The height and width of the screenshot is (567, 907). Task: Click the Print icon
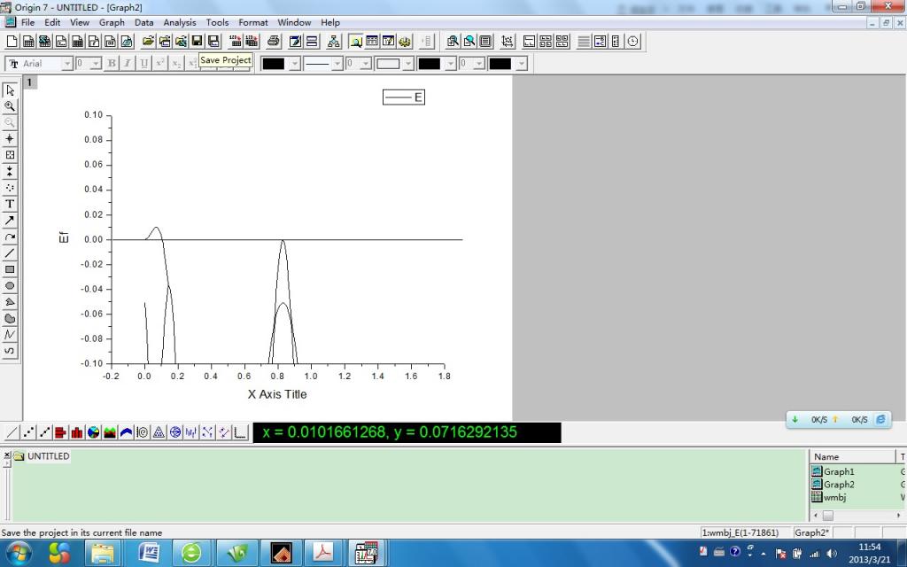click(x=274, y=41)
